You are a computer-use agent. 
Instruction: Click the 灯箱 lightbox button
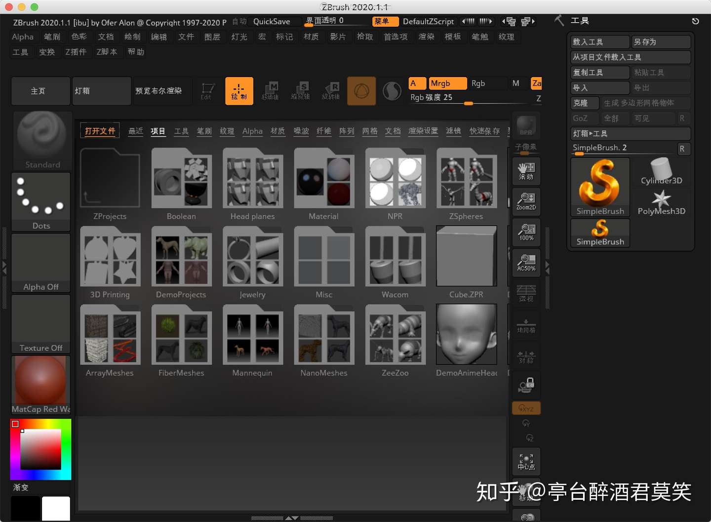pyautogui.click(x=102, y=91)
